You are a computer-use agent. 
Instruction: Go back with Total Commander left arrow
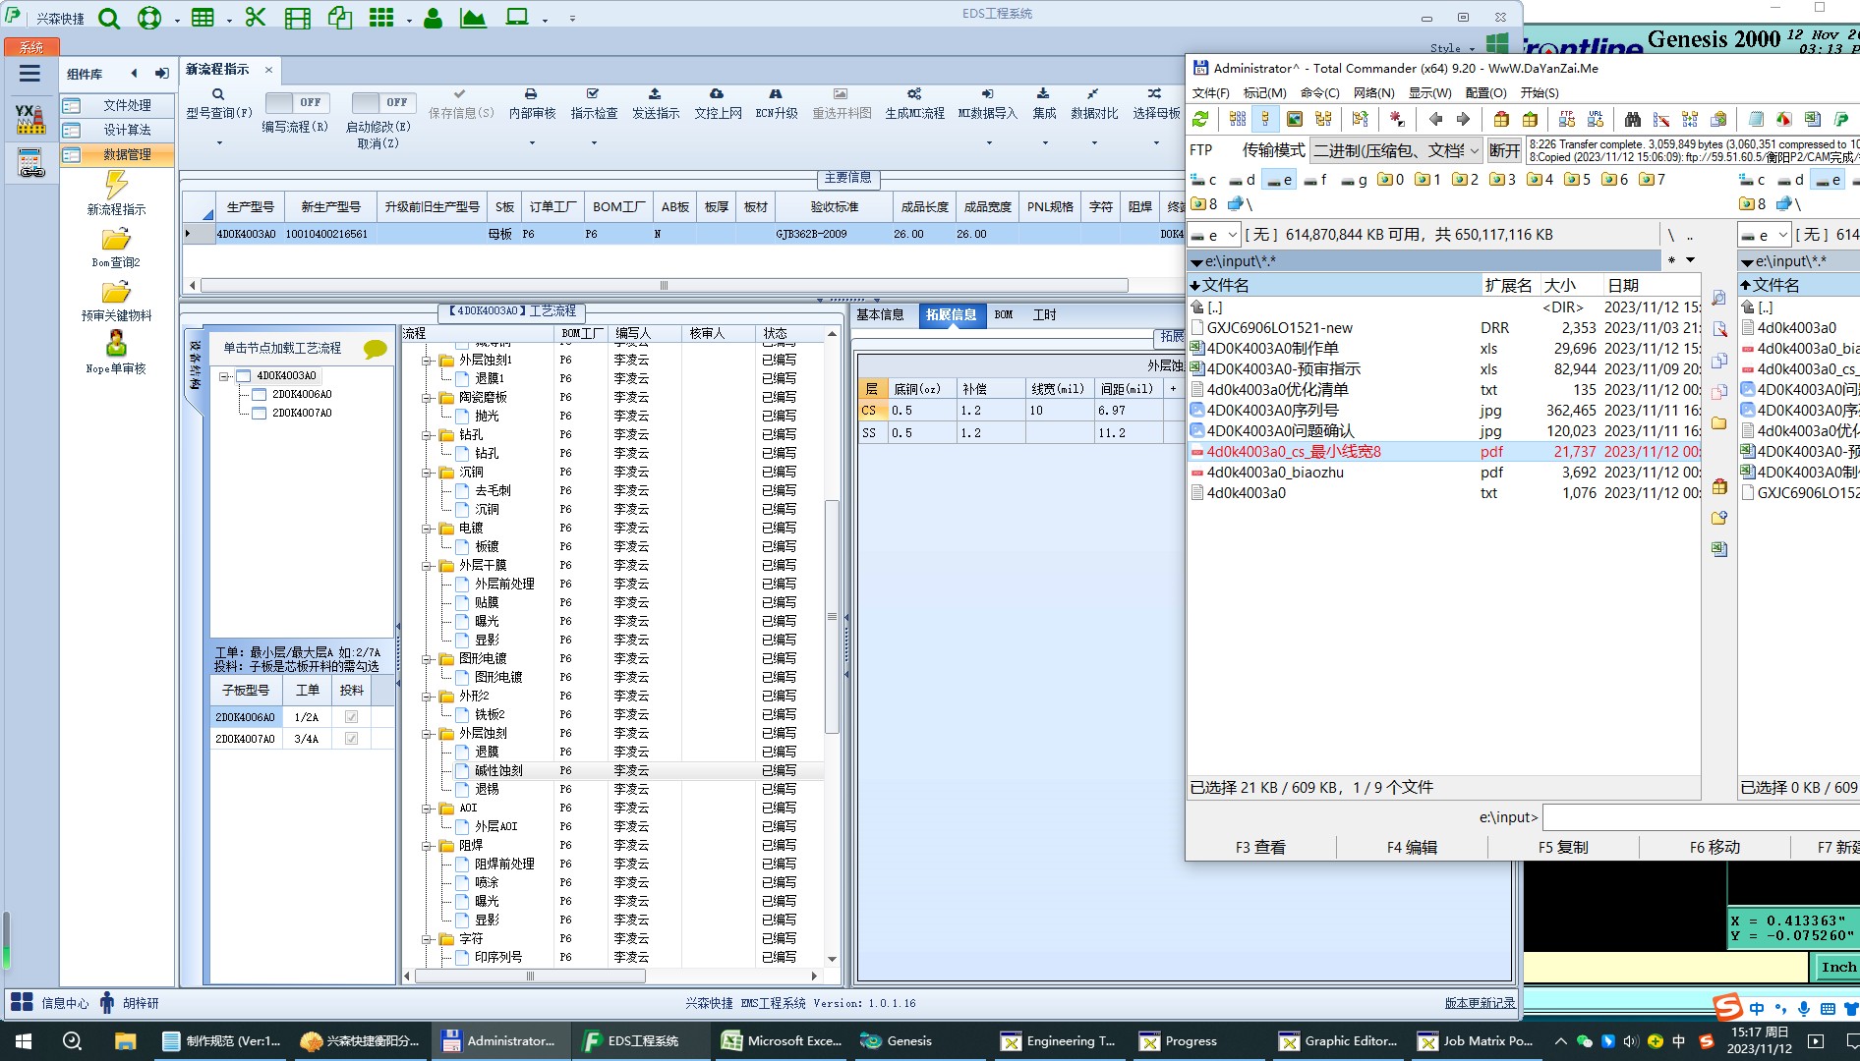click(1435, 119)
